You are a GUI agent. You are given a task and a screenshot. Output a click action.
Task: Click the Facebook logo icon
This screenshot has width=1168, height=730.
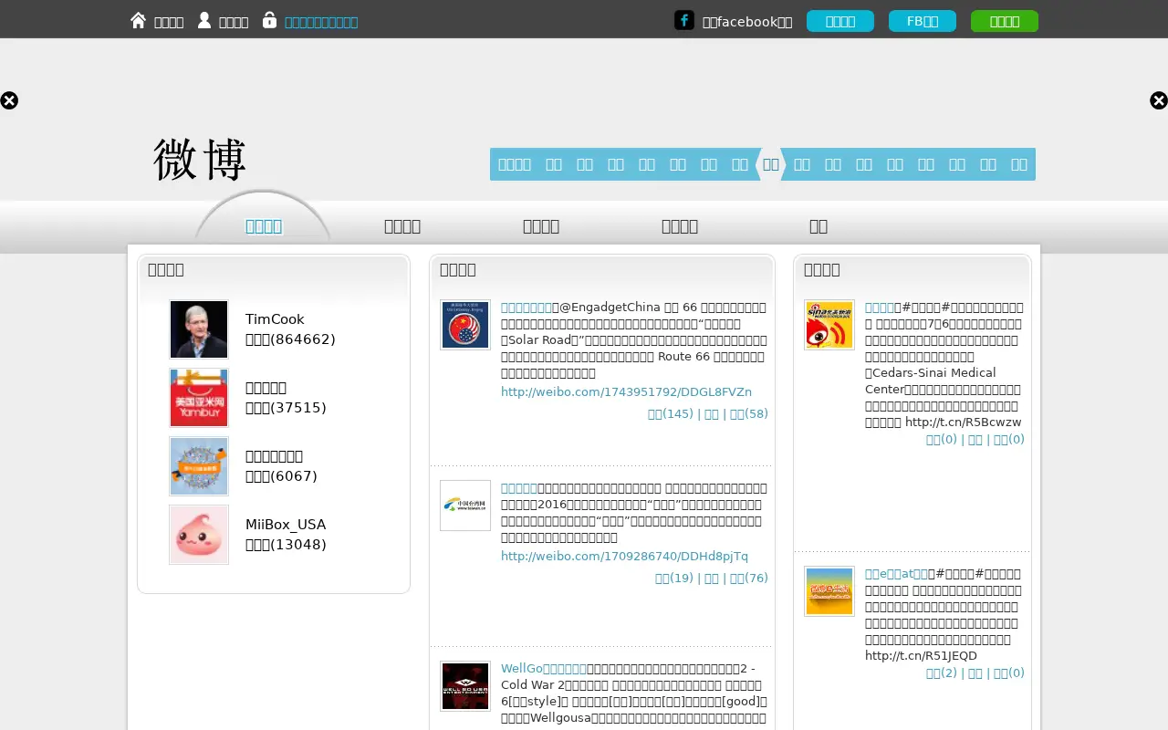pos(684,20)
